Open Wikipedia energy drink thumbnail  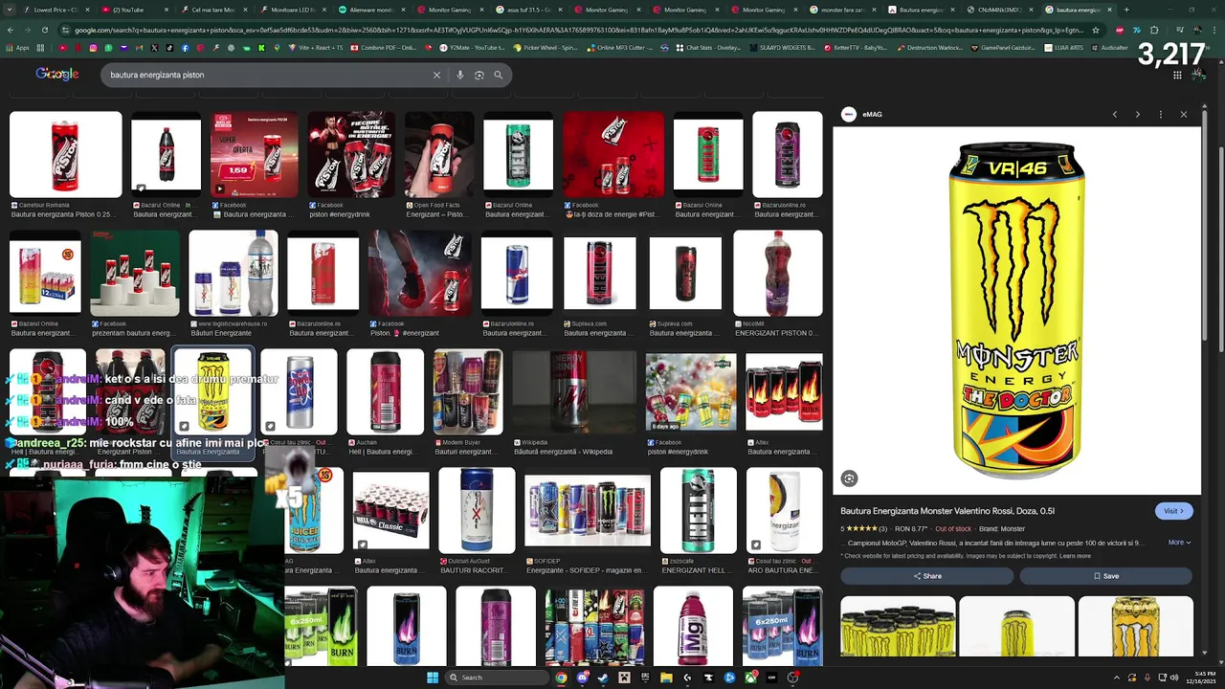pyautogui.click(x=574, y=391)
